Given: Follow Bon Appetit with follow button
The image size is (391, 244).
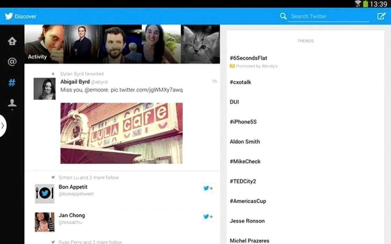Looking at the screenshot, I should 208,188.
